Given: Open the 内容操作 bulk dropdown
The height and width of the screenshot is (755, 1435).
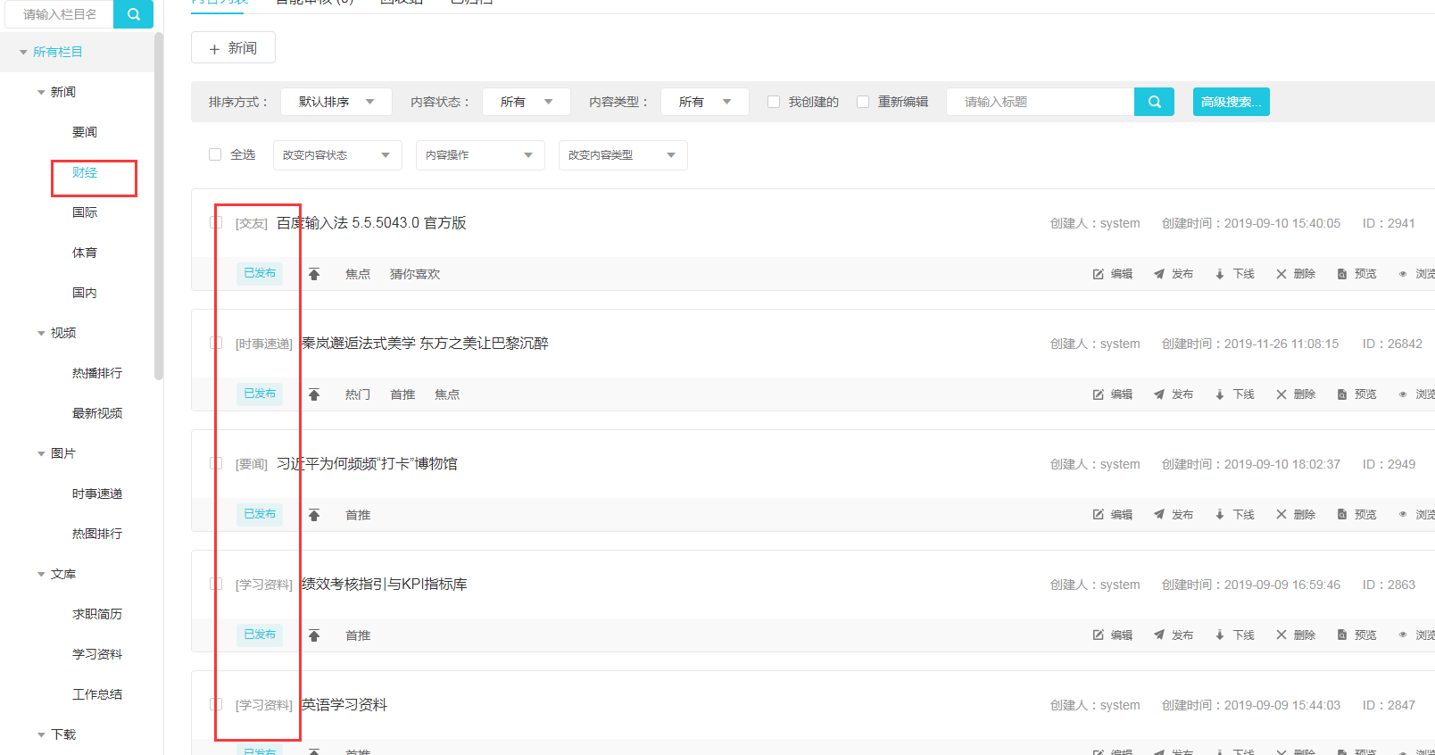Looking at the screenshot, I should 480,155.
